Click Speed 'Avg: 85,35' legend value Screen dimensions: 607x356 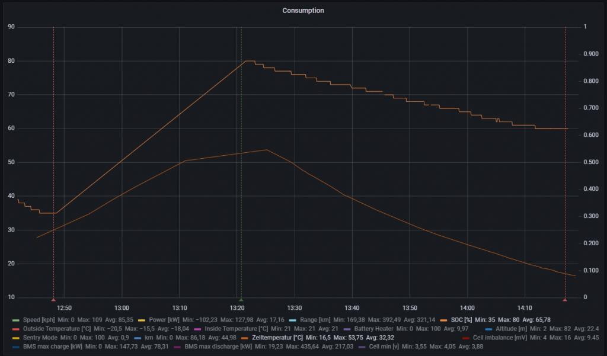(119, 320)
